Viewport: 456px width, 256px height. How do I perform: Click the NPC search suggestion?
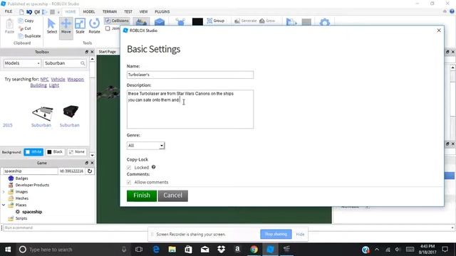pyautogui.click(x=44, y=79)
